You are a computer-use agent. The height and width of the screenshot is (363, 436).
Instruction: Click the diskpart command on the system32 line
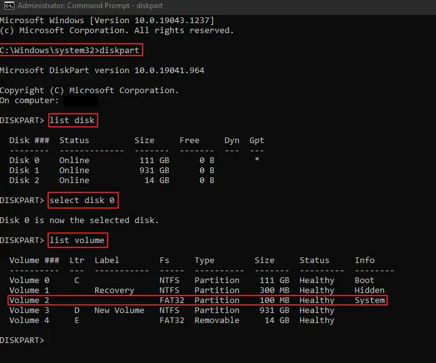pos(119,50)
